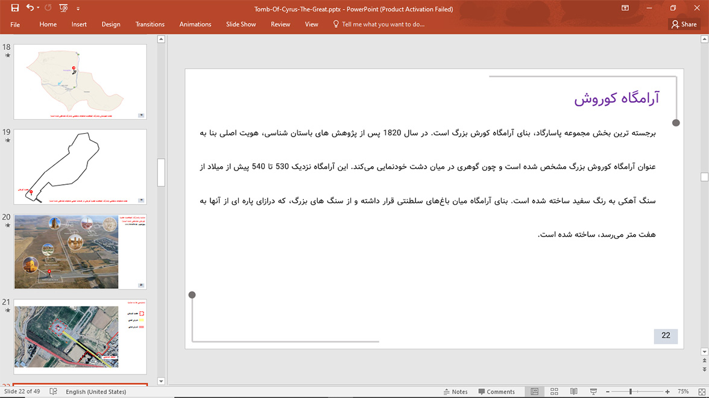Click English (United States) language button
The height and width of the screenshot is (398, 709).
[96, 391]
